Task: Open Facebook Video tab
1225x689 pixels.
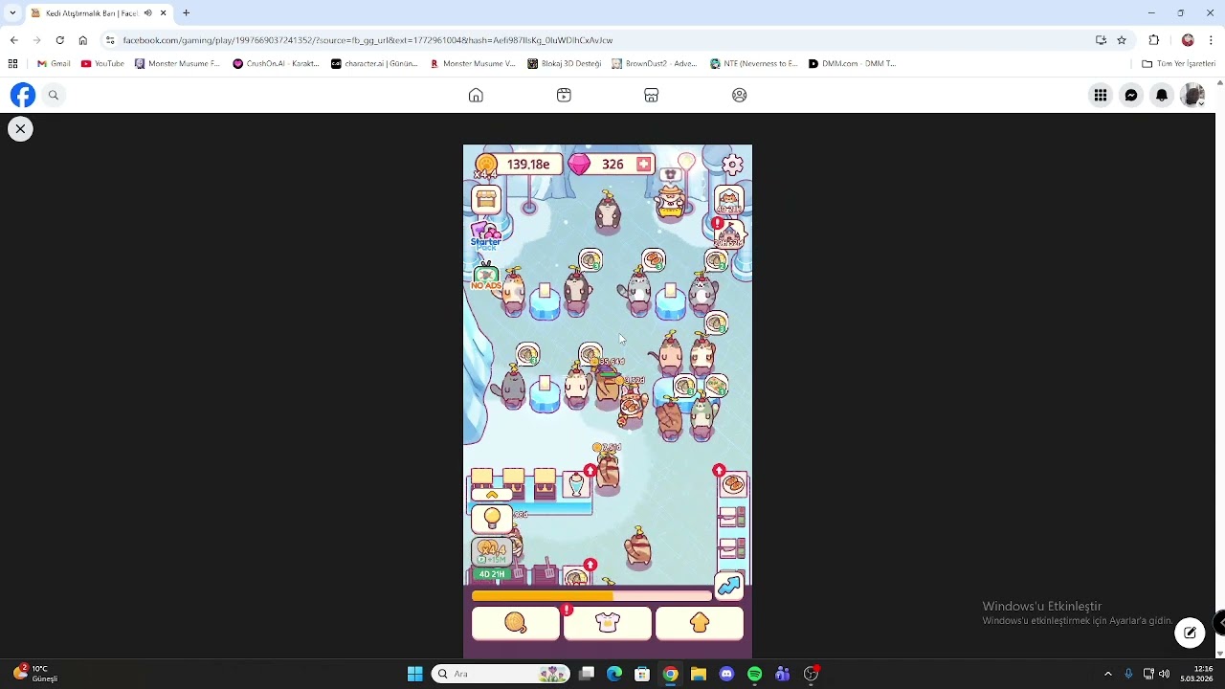Action: coord(564,95)
